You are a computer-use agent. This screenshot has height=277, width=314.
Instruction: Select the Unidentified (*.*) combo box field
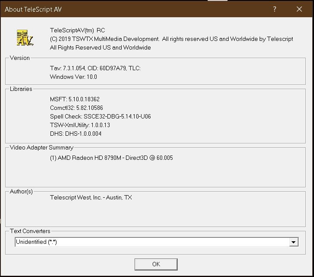tap(157, 242)
